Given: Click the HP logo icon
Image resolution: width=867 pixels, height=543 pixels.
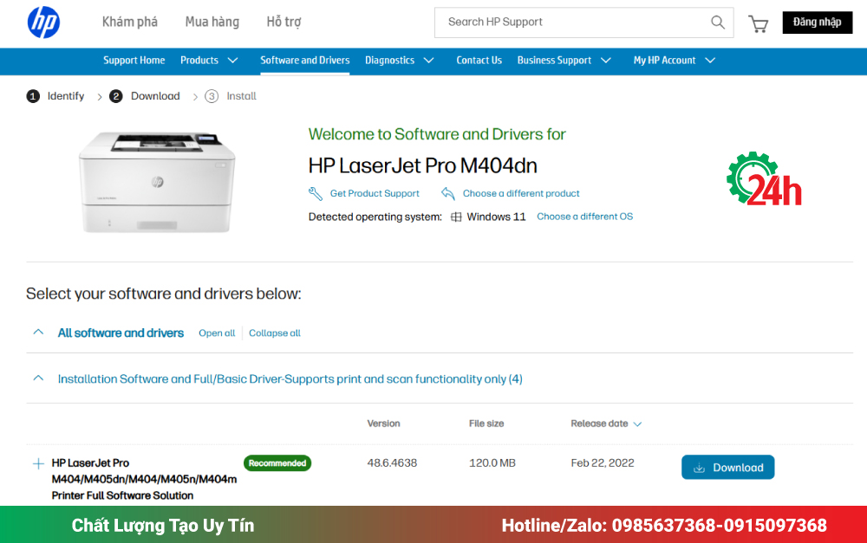Looking at the screenshot, I should click(x=43, y=23).
